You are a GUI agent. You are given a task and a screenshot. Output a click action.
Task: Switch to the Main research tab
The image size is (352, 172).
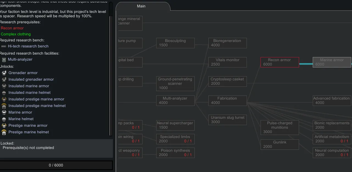pos(141,6)
